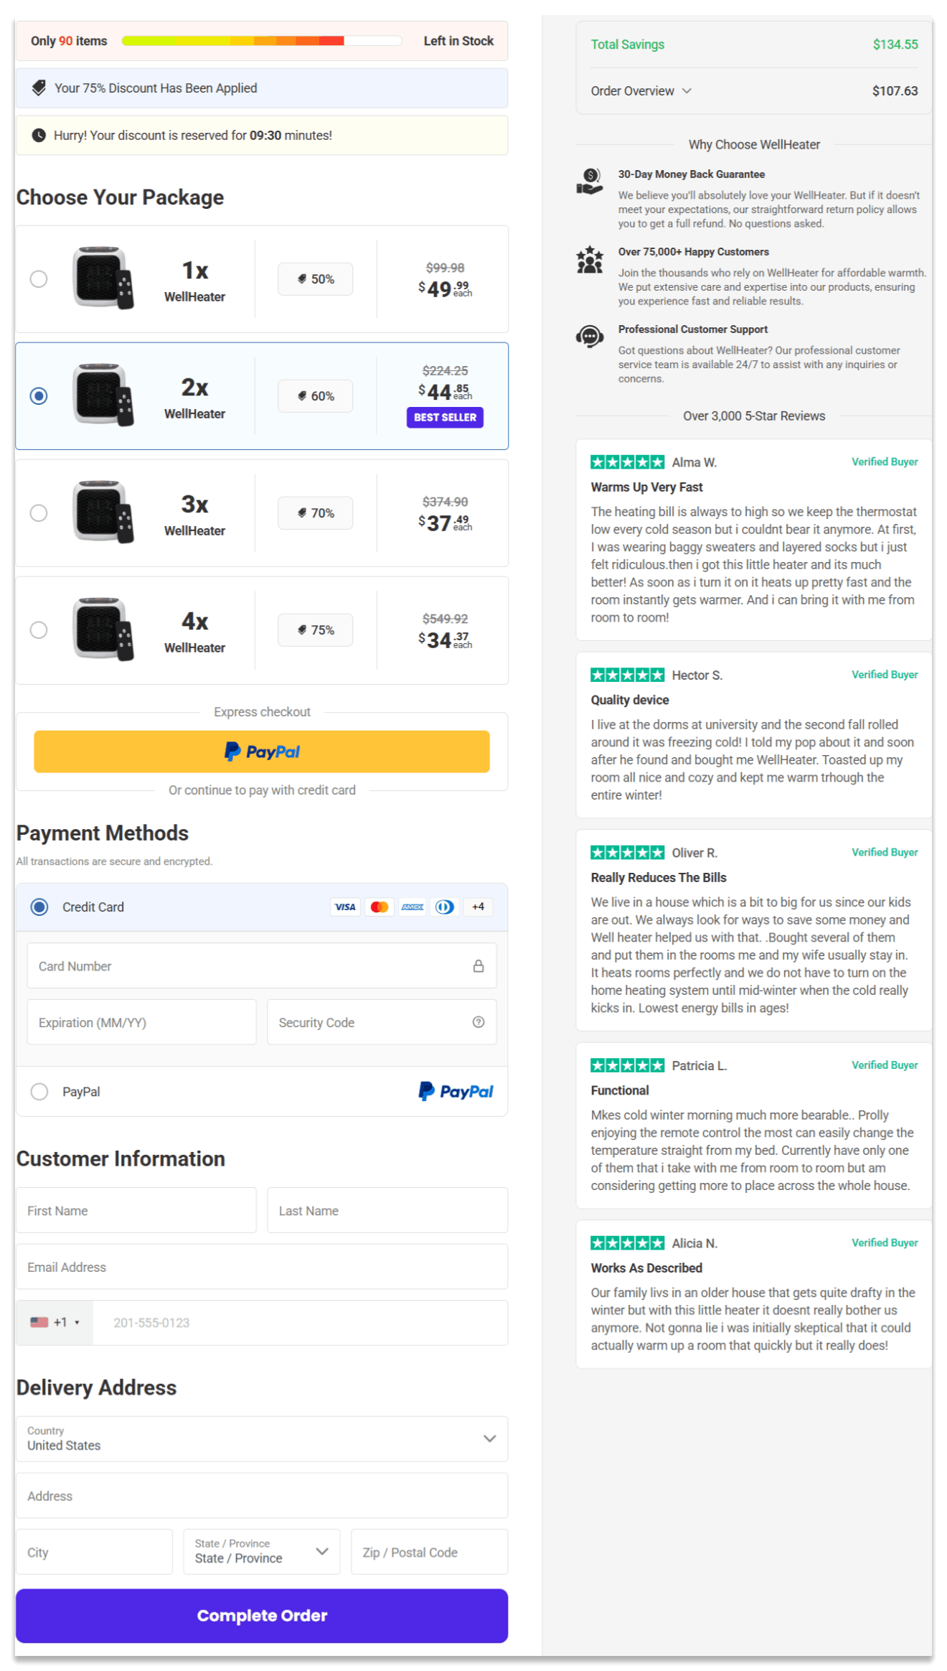The image size is (947, 1671).
Task: Click Hector S. five-star rating
Action: (627, 675)
